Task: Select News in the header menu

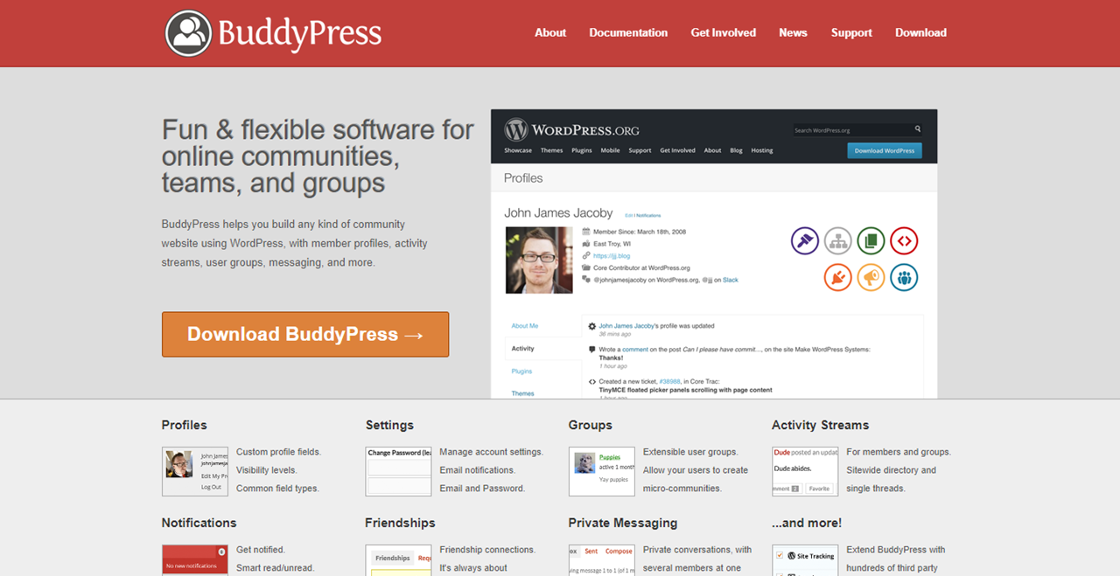Action: pos(793,32)
